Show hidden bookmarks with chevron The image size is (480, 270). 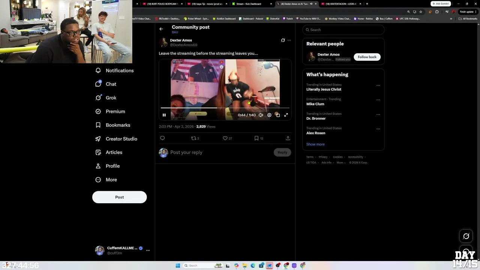point(451,19)
